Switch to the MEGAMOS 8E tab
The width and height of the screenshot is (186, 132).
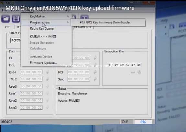click(83, 27)
